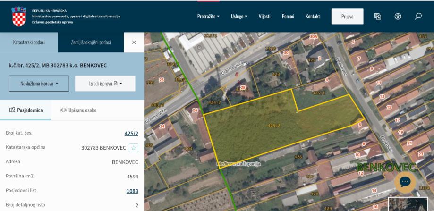The height and width of the screenshot is (211, 434).
Task: Open the Izradi ispravu dropdown
Action: (105, 84)
